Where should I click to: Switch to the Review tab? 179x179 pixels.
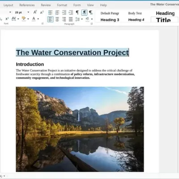pos(46,5)
